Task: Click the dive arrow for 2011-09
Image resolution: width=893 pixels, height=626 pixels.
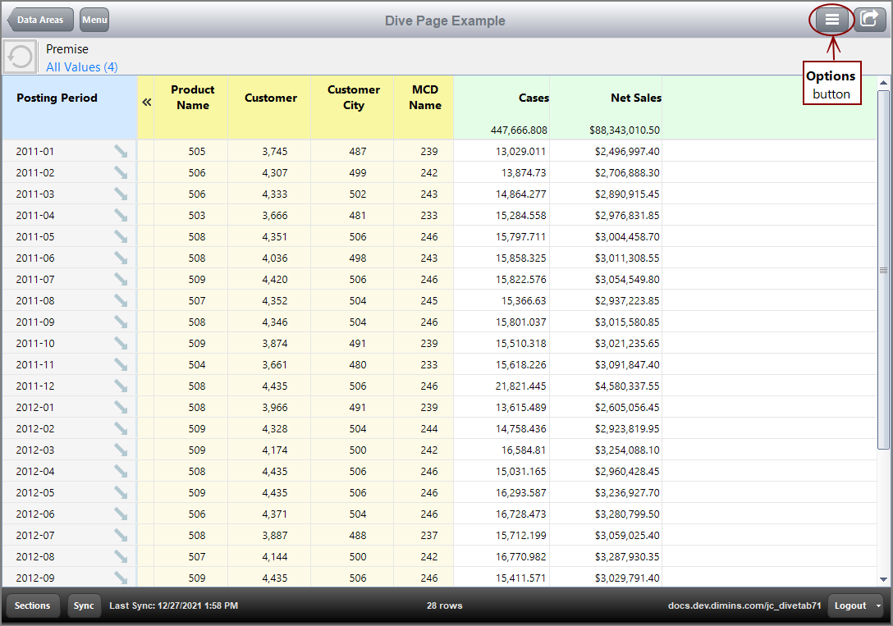Action: (121, 322)
